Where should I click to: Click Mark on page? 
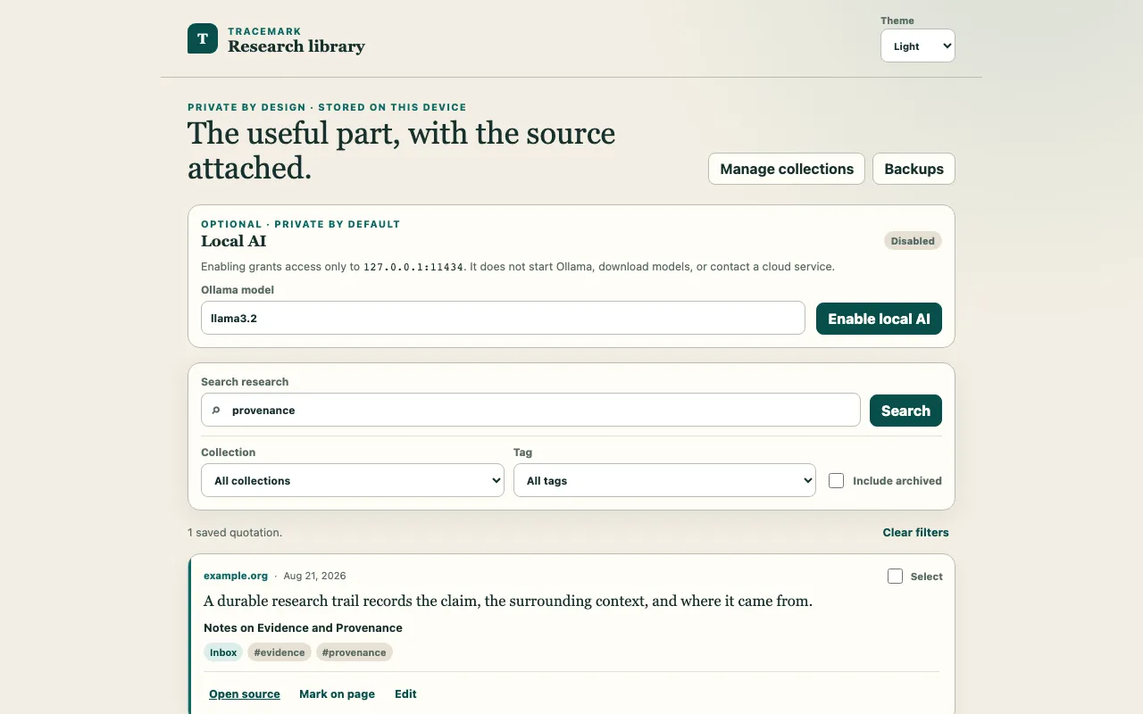point(337,693)
